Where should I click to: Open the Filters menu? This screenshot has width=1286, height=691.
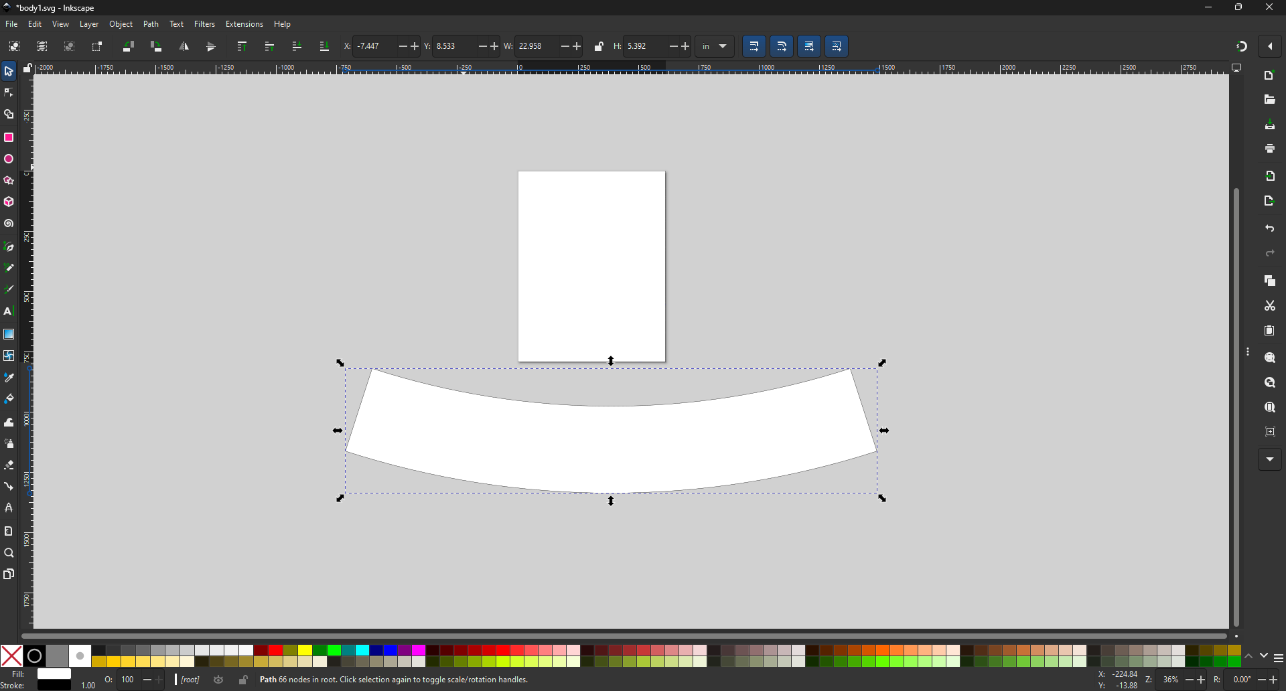tap(205, 24)
